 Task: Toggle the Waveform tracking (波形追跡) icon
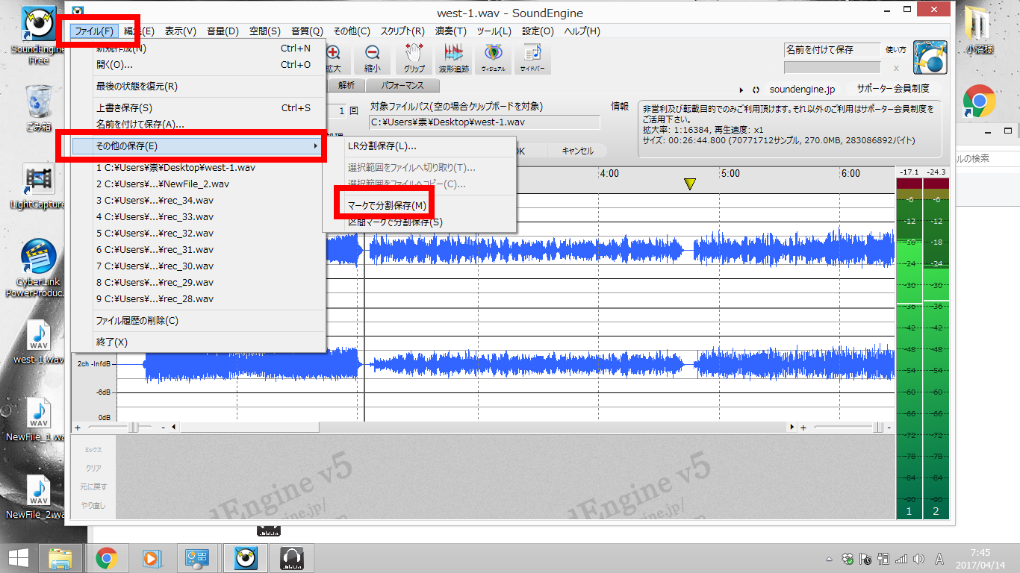click(453, 58)
